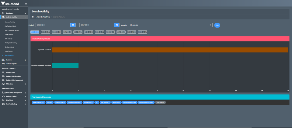
Task: Click the orange Keywords searched bar
Action: 170,50
